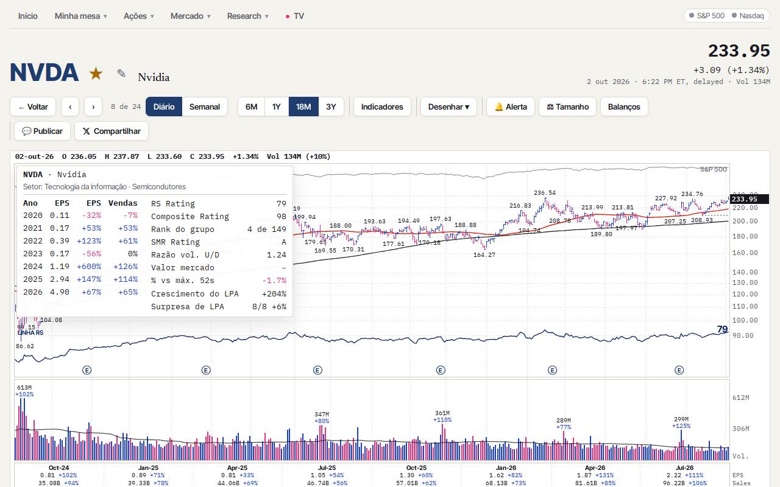The image size is (780, 487).
Task: Expand the Minha mesa menu
Action: coord(81,16)
